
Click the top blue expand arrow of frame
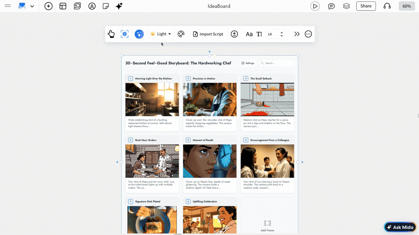(209, 51)
